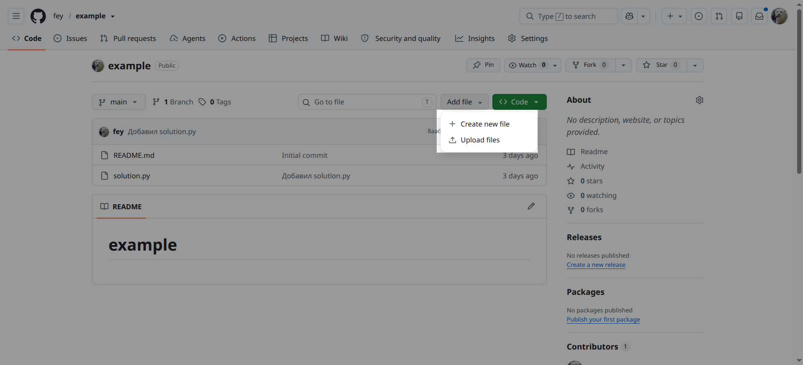This screenshot has width=803, height=365.
Task: Pin the example repository
Action: click(x=483, y=65)
